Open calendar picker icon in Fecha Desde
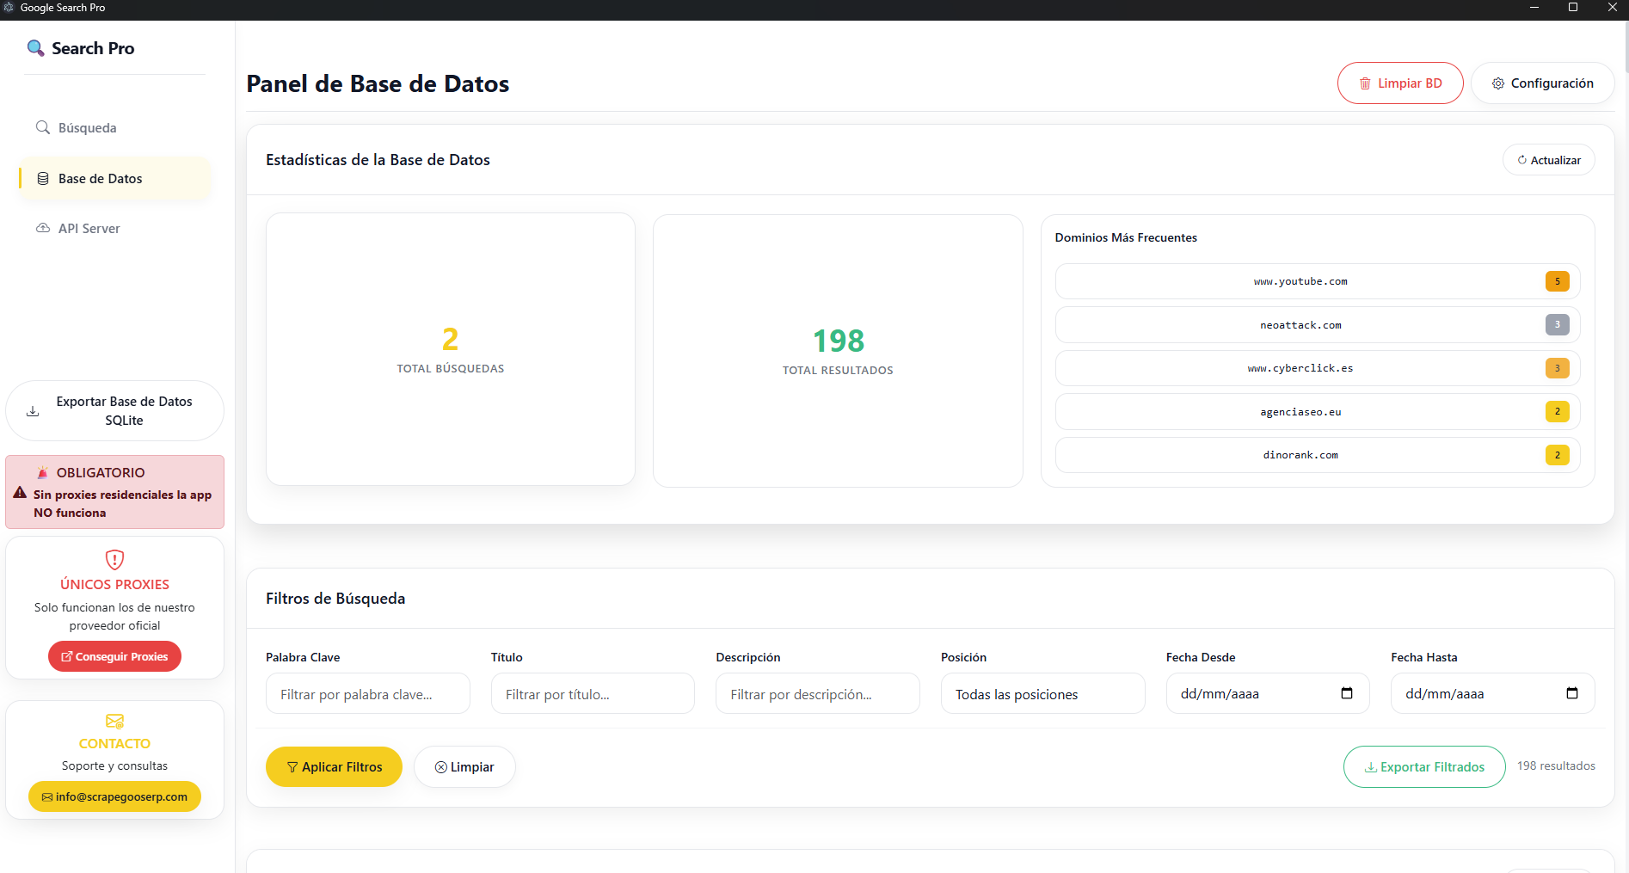The height and width of the screenshot is (873, 1629). tap(1347, 693)
